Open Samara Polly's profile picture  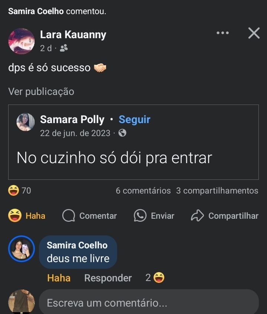[x=26, y=122]
